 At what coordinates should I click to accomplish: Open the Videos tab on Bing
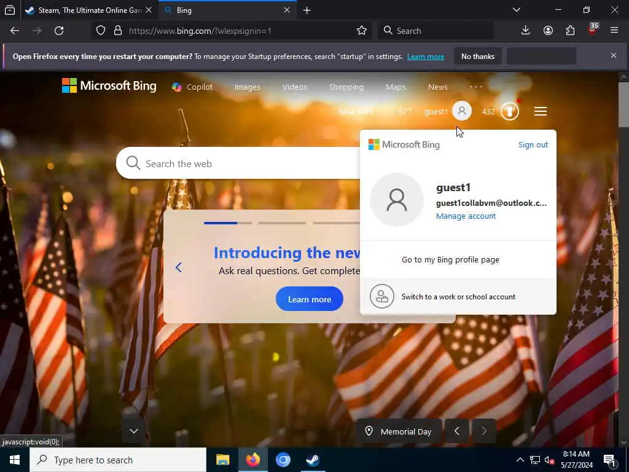294,87
